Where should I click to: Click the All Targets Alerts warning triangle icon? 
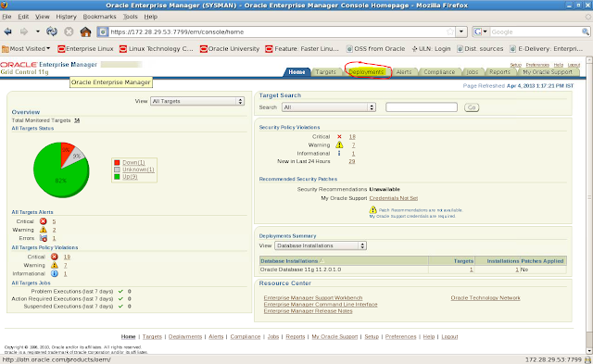click(x=44, y=230)
